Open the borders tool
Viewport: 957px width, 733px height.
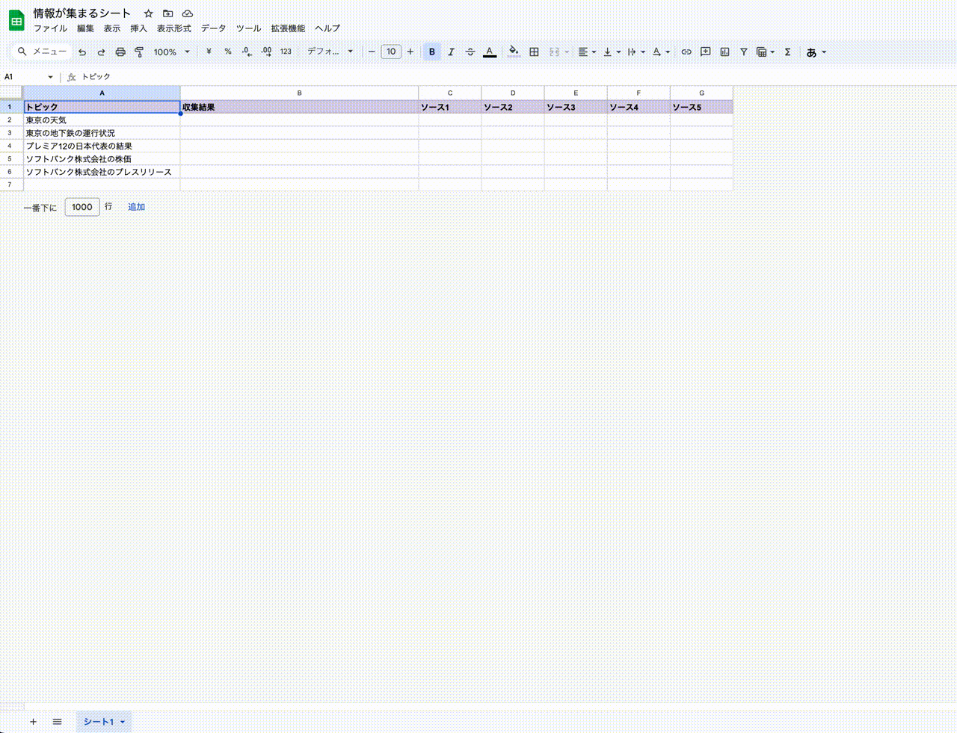pyautogui.click(x=534, y=52)
